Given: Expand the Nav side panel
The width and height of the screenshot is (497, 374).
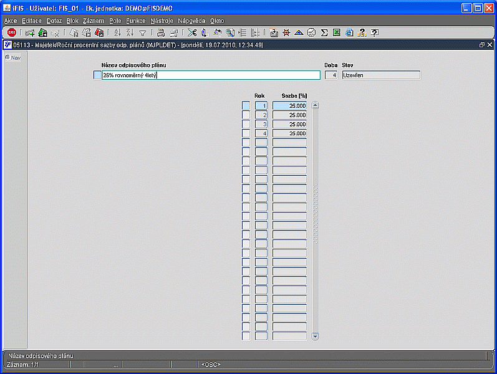Looking at the screenshot, I should pyautogui.click(x=12, y=57).
